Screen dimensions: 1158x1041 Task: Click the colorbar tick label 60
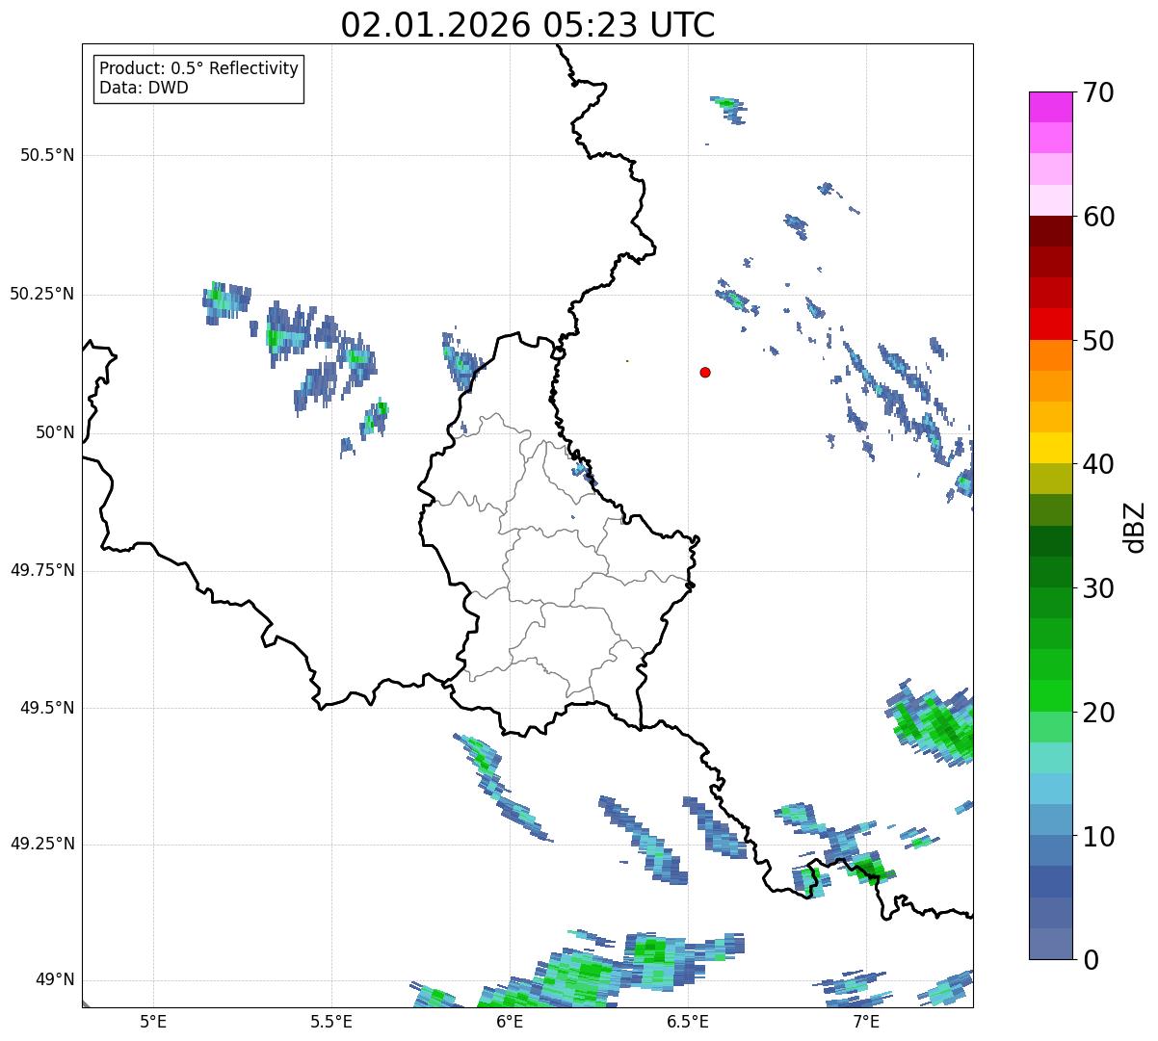(1097, 217)
